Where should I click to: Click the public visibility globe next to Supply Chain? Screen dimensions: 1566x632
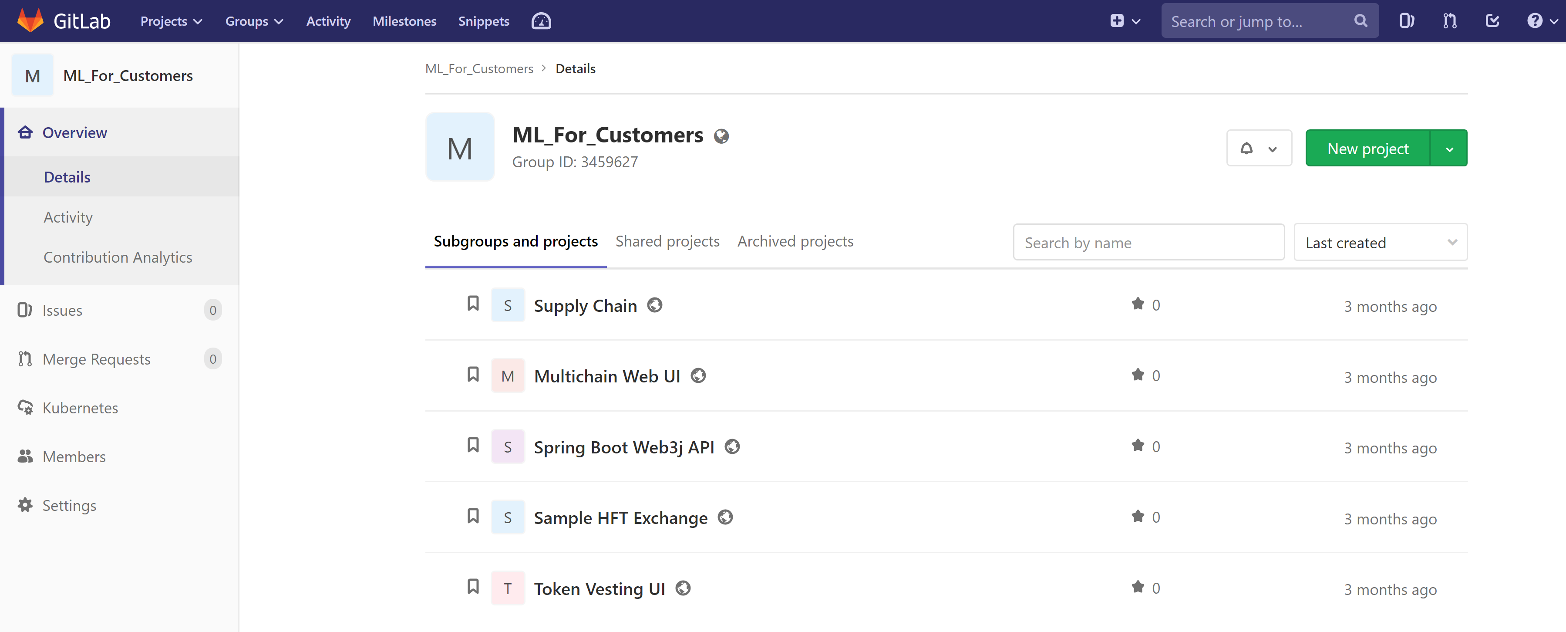coord(655,305)
